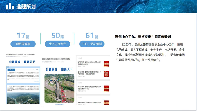Select the 项目深观察 pill button
Image resolution: width=197 pixels, height=111 pixels.
(23, 44)
